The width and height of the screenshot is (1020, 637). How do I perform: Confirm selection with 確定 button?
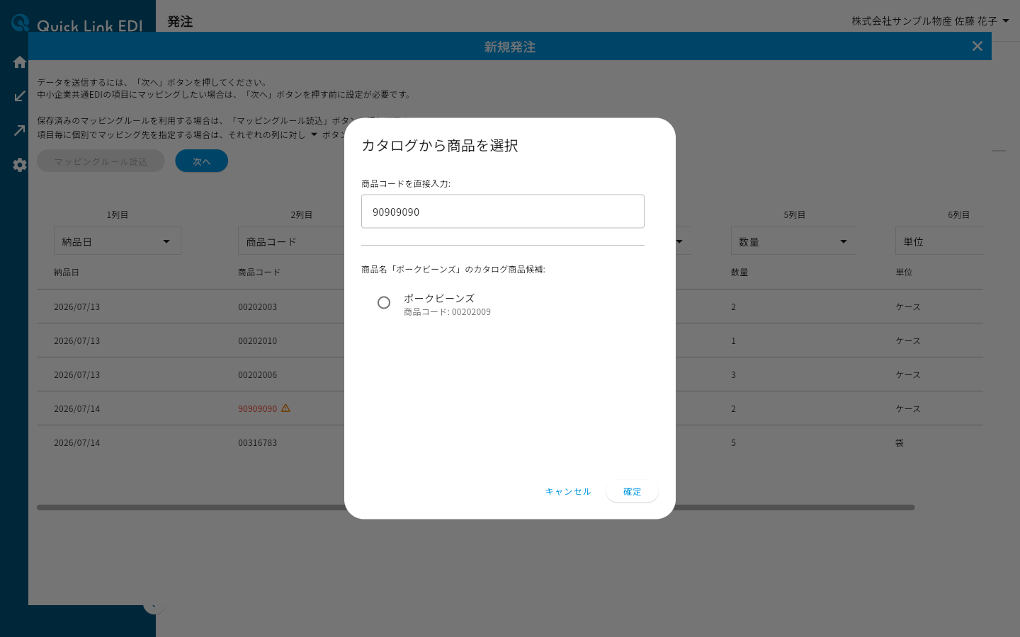(x=633, y=492)
